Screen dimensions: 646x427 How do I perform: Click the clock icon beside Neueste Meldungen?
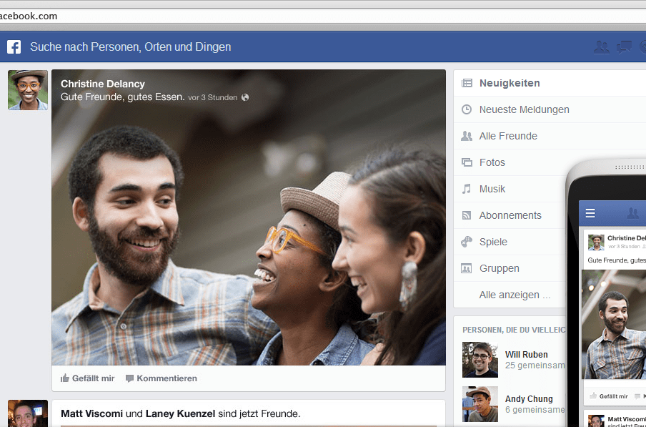(467, 109)
